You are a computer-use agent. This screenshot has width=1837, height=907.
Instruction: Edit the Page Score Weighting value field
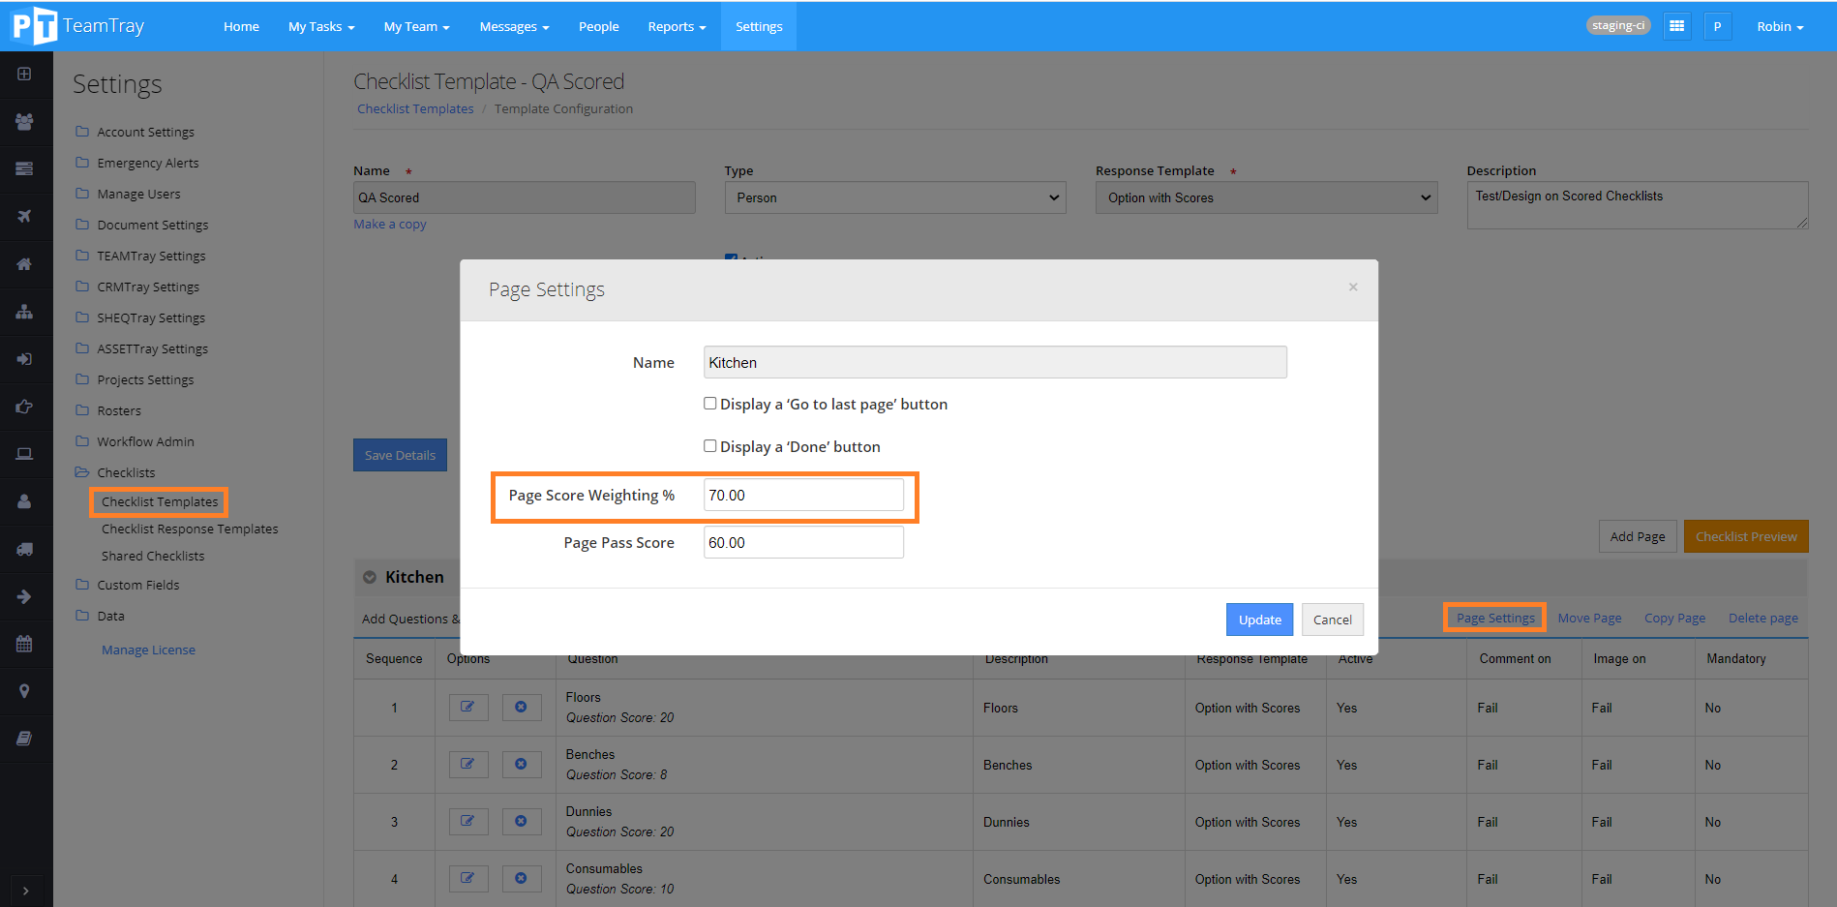click(803, 495)
